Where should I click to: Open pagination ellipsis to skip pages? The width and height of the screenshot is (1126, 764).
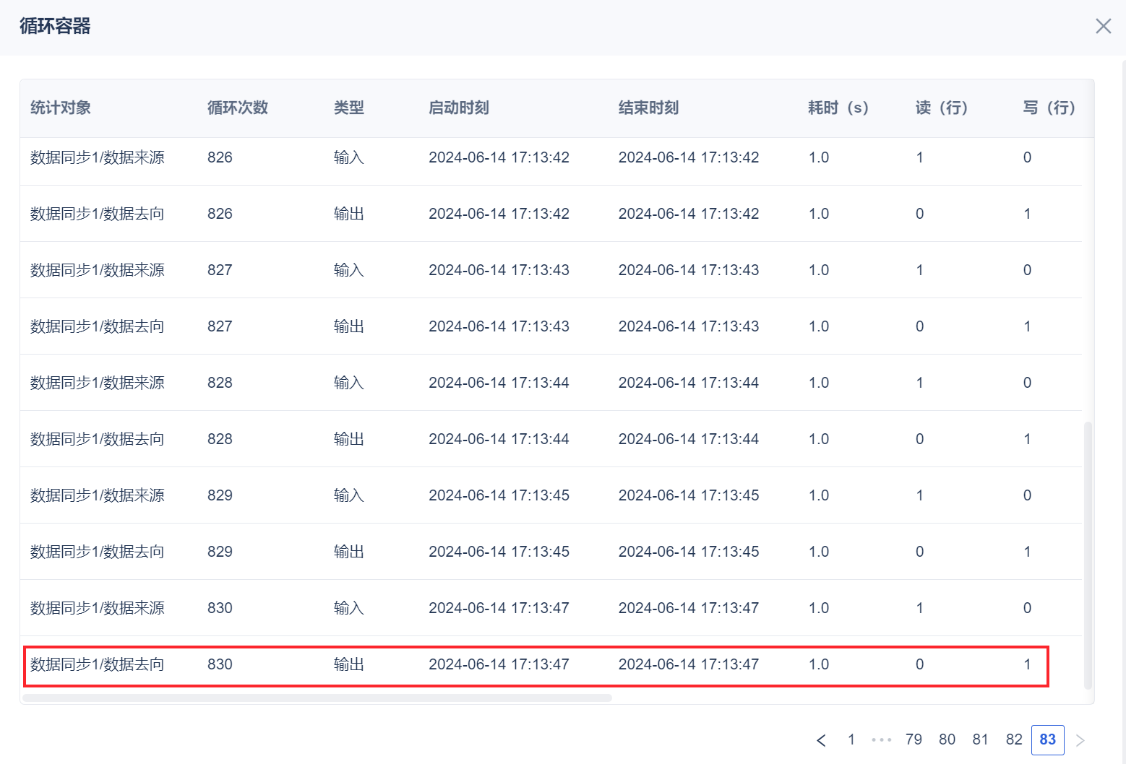[882, 739]
